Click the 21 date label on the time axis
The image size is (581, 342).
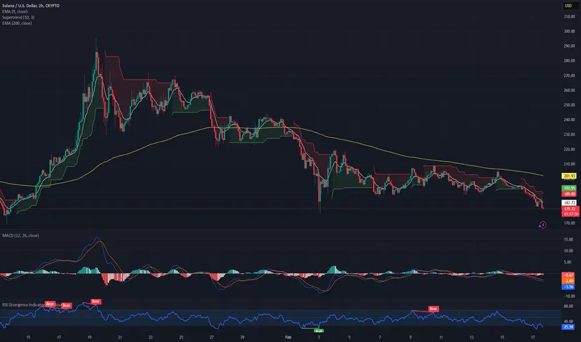tap(120, 337)
